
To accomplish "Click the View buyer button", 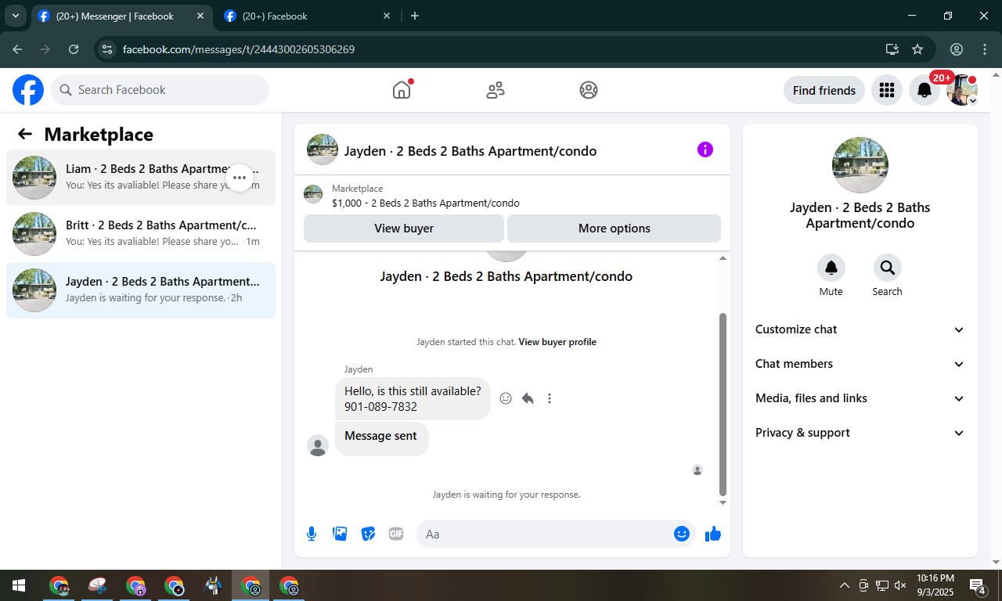I will (404, 229).
